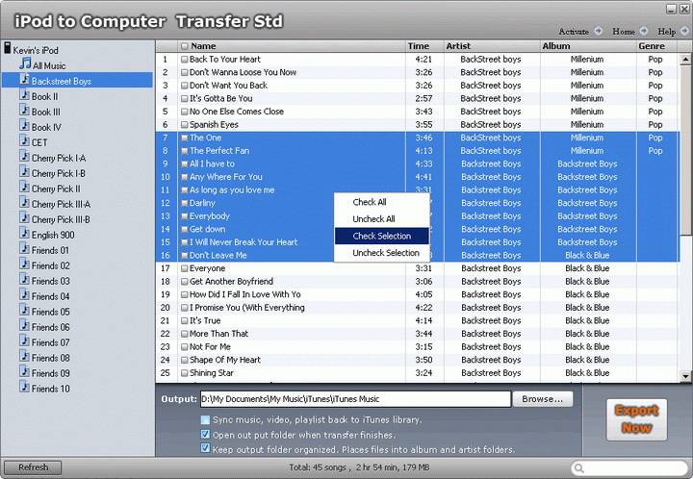Click the Friends 01 playlist icon
693x479 pixels.
click(x=25, y=249)
